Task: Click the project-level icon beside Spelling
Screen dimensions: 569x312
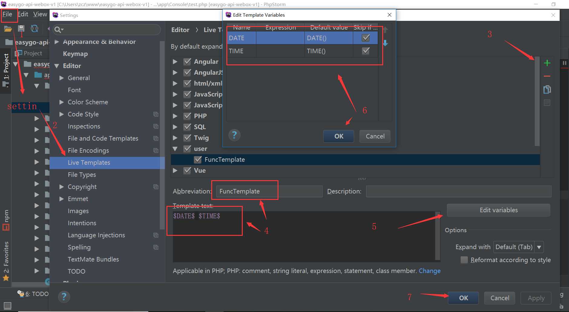Action: 156,247
